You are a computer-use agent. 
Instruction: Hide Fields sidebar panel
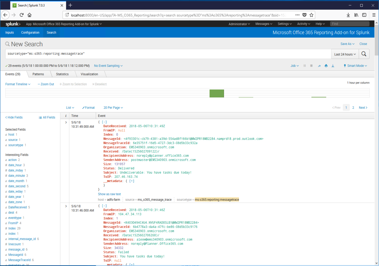click(x=14, y=117)
